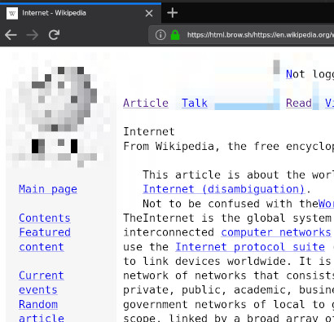
Task: Follow the Internet (disambiguation) link
Action: click(224, 189)
